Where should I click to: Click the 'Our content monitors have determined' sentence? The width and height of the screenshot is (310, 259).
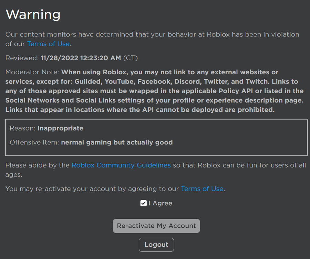pyautogui.click(x=152, y=39)
